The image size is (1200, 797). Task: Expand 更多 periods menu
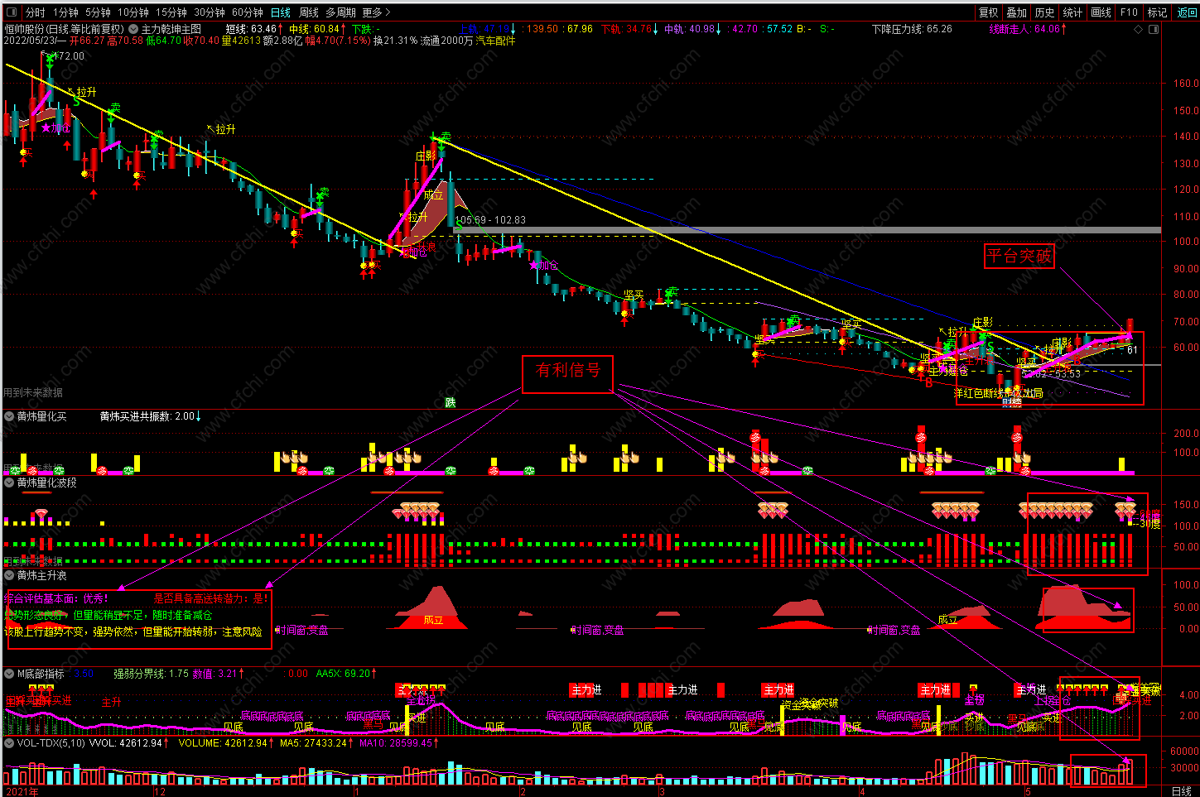coord(376,12)
